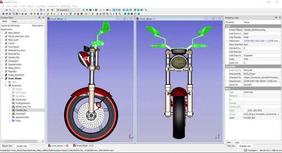Set the Rear view cube icon
Screen dimensions: 282x153
135,10
